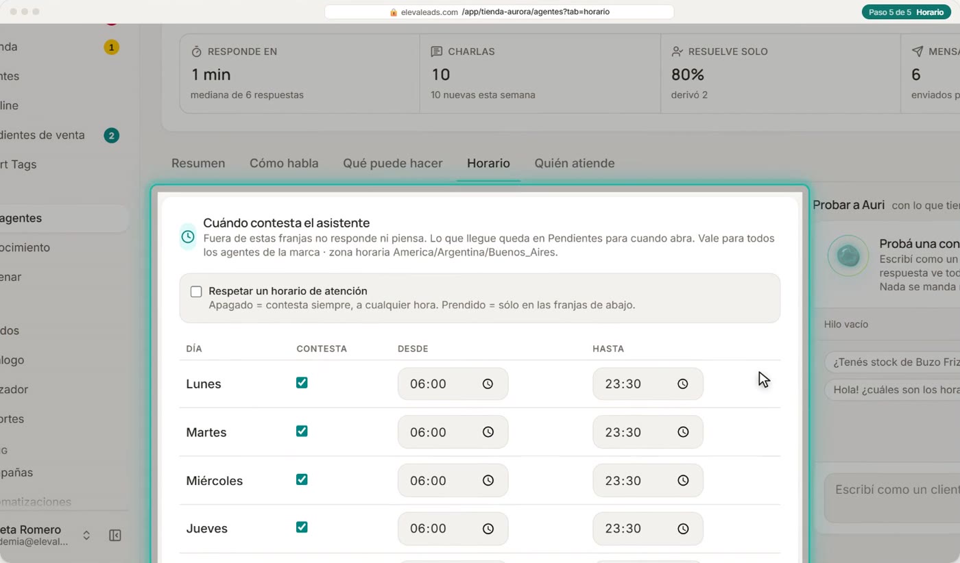Enable Respetar un horario de atención checkbox
The height and width of the screenshot is (563, 960).
click(196, 292)
